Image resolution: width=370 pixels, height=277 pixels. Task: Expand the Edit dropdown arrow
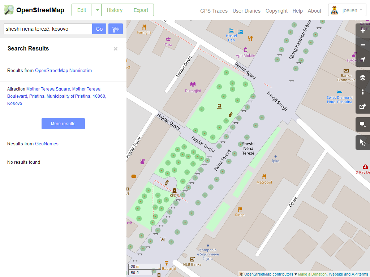coord(97,10)
